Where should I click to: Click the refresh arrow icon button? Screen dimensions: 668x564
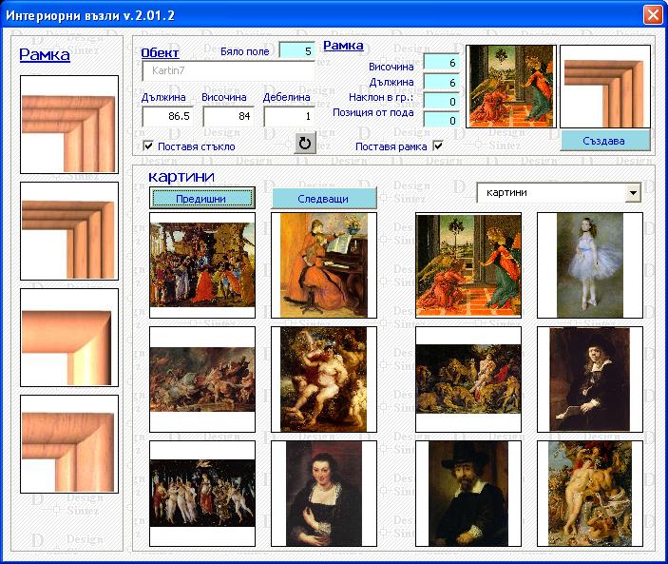(305, 144)
